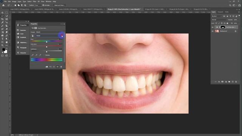Select the Hand tool
The width and height of the screenshot is (242, 136).
coord(6,42)
